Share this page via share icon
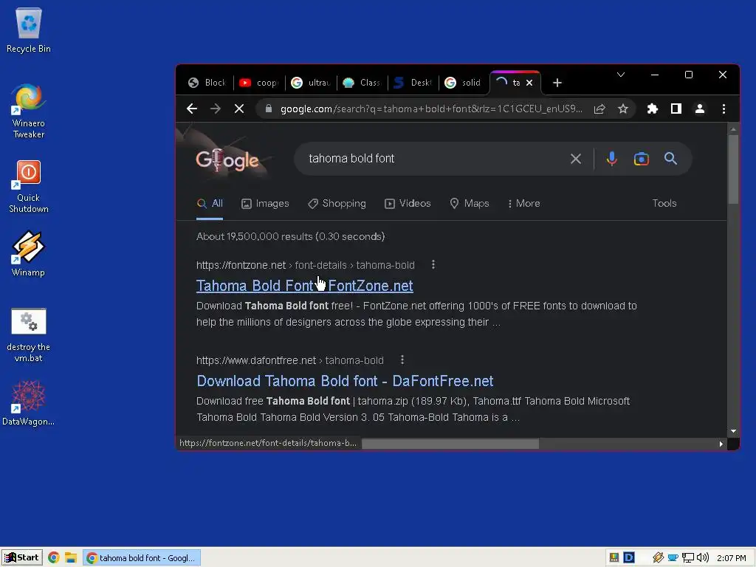Screen dimensions: 756x567 click(x=599, y=109)
